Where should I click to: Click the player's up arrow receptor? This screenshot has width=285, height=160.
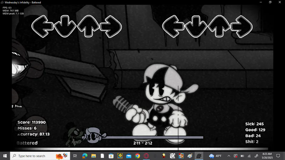pos(219,27)
